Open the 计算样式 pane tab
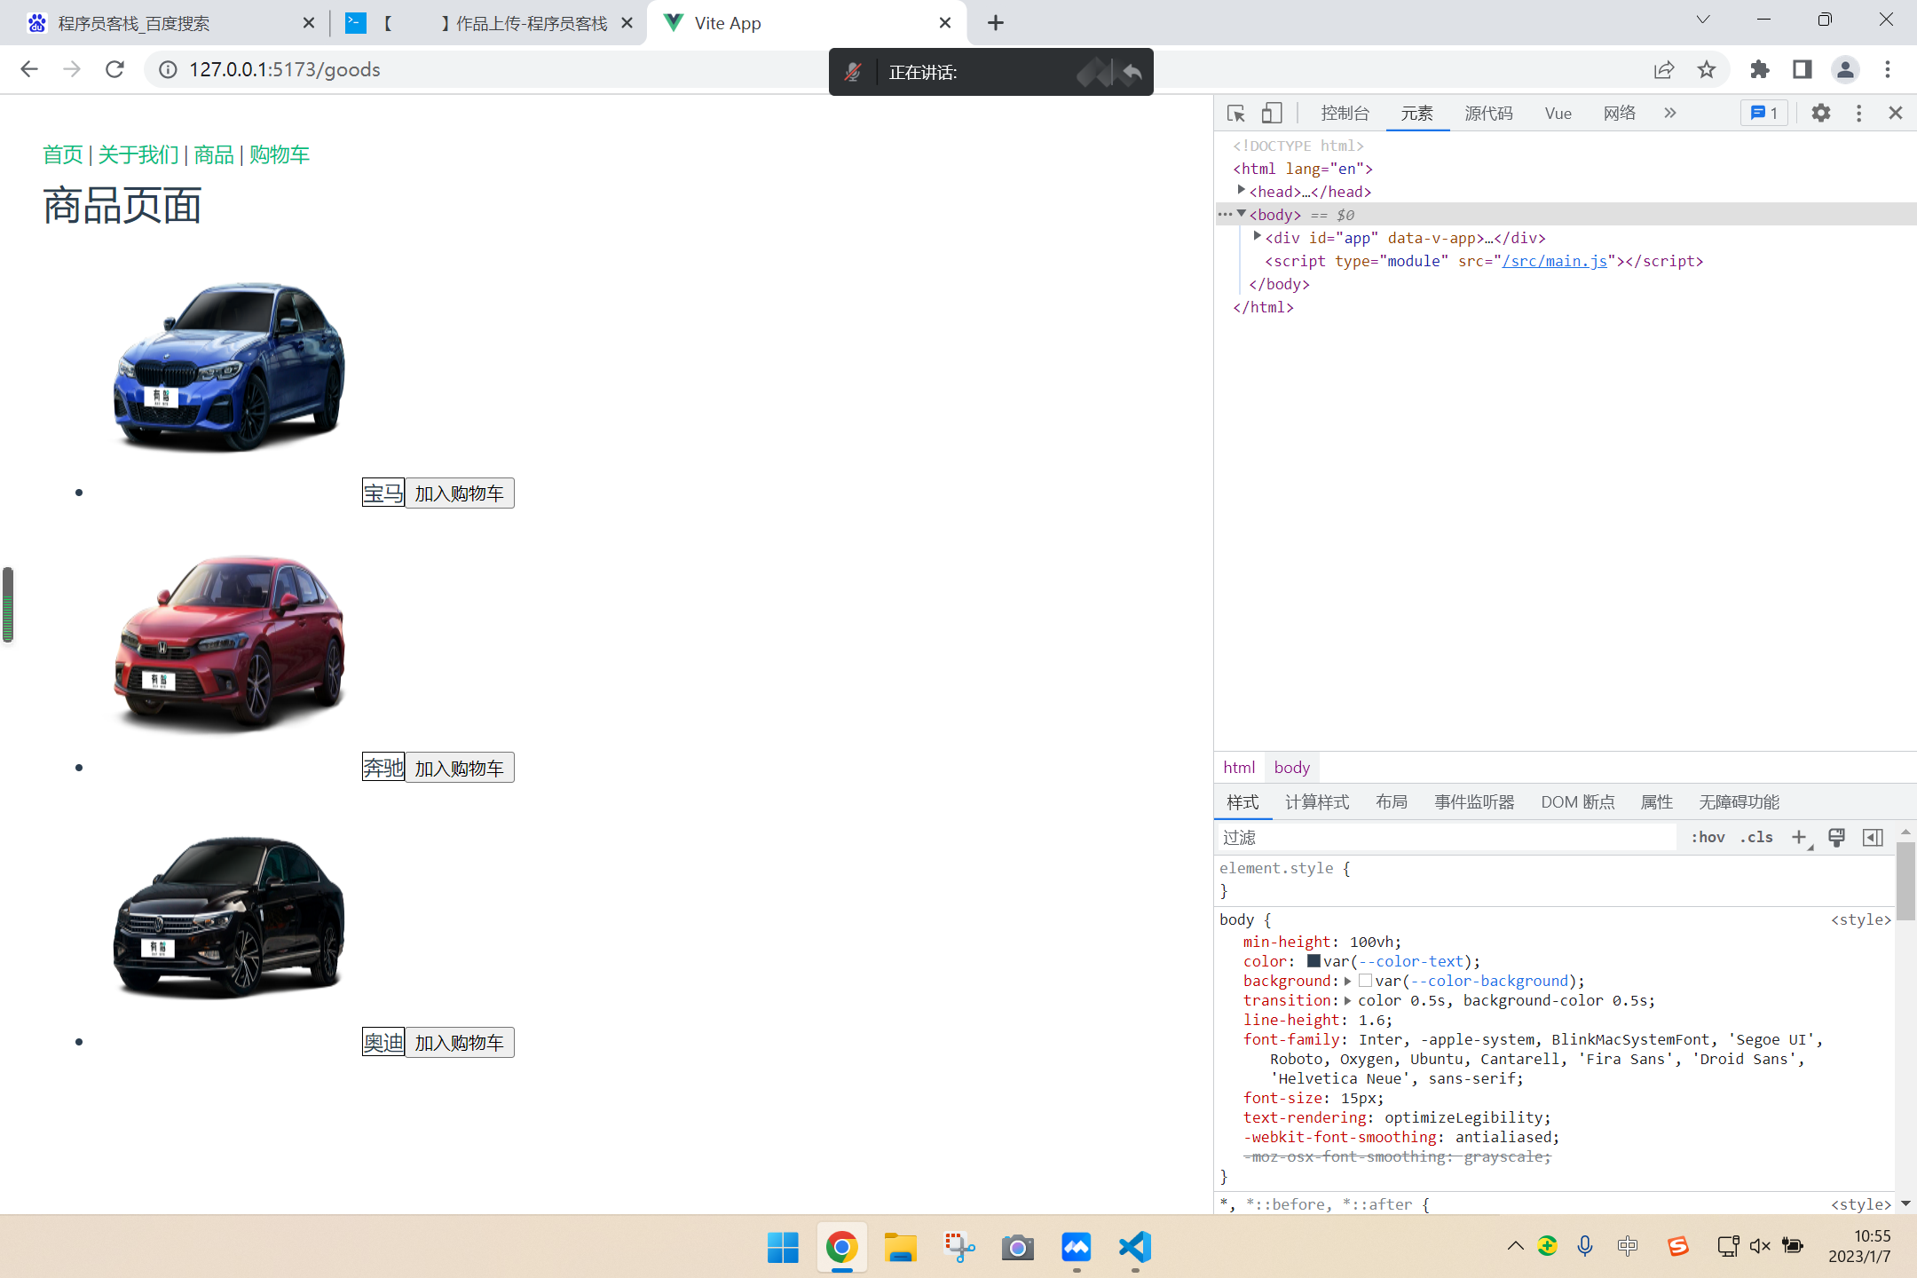1917x1278 pixels. tap(1317, 802)
